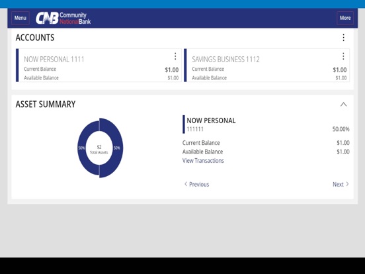Viewport: 365px width, 274px height.
Task: Open the NOW PERSONAL 1111 card options
Action: [x=175, y=56]
